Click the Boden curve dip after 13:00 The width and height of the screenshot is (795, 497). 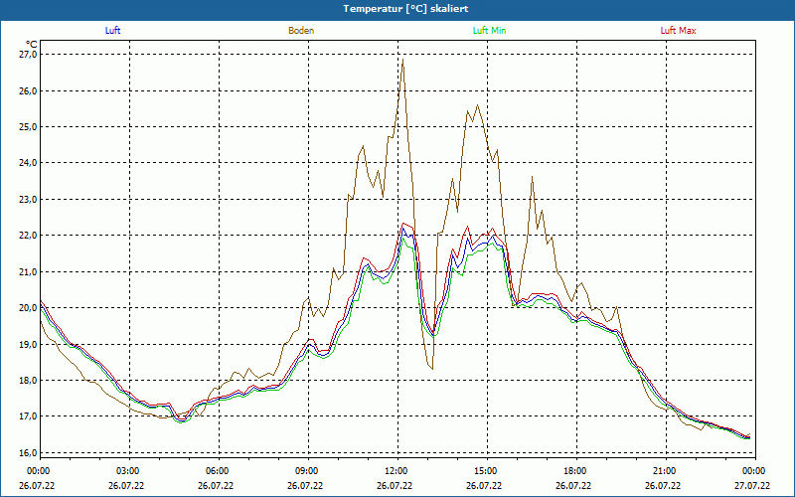pyautogui.click(x=432, y=369)
